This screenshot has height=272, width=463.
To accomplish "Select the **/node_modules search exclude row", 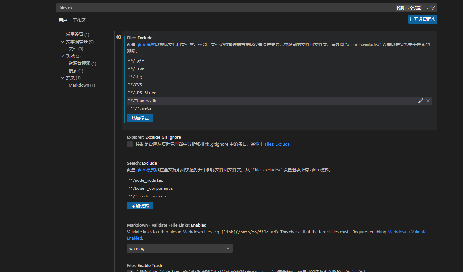I will pyautogui.click(x=279, y=180).
